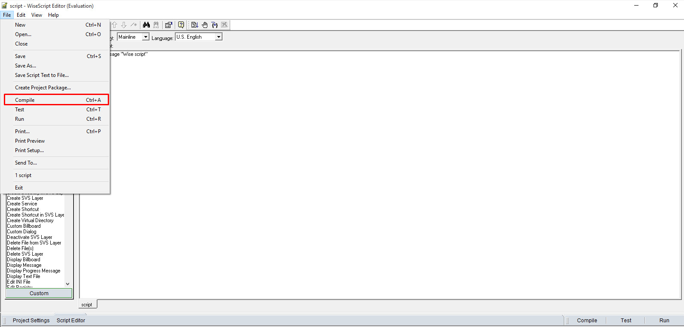Select Create Virtual Directory action
Image resolution: width=684 pixels, height=327 pixels.
[x=30, y=220]
